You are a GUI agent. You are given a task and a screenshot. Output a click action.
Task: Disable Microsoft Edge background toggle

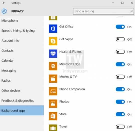point(120,64)
